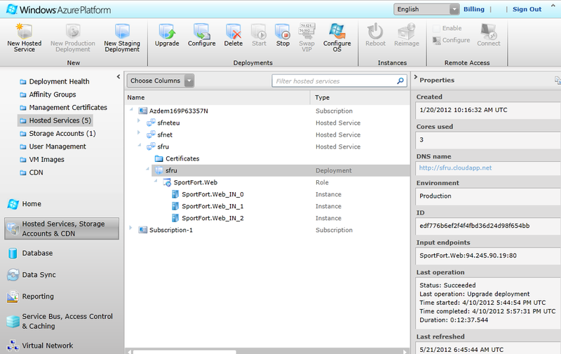The height and width of the screenshot is (354, 561).
Task: Expand the Subscription-1 node
Action: pyautogui.click(x=130, y=228)
